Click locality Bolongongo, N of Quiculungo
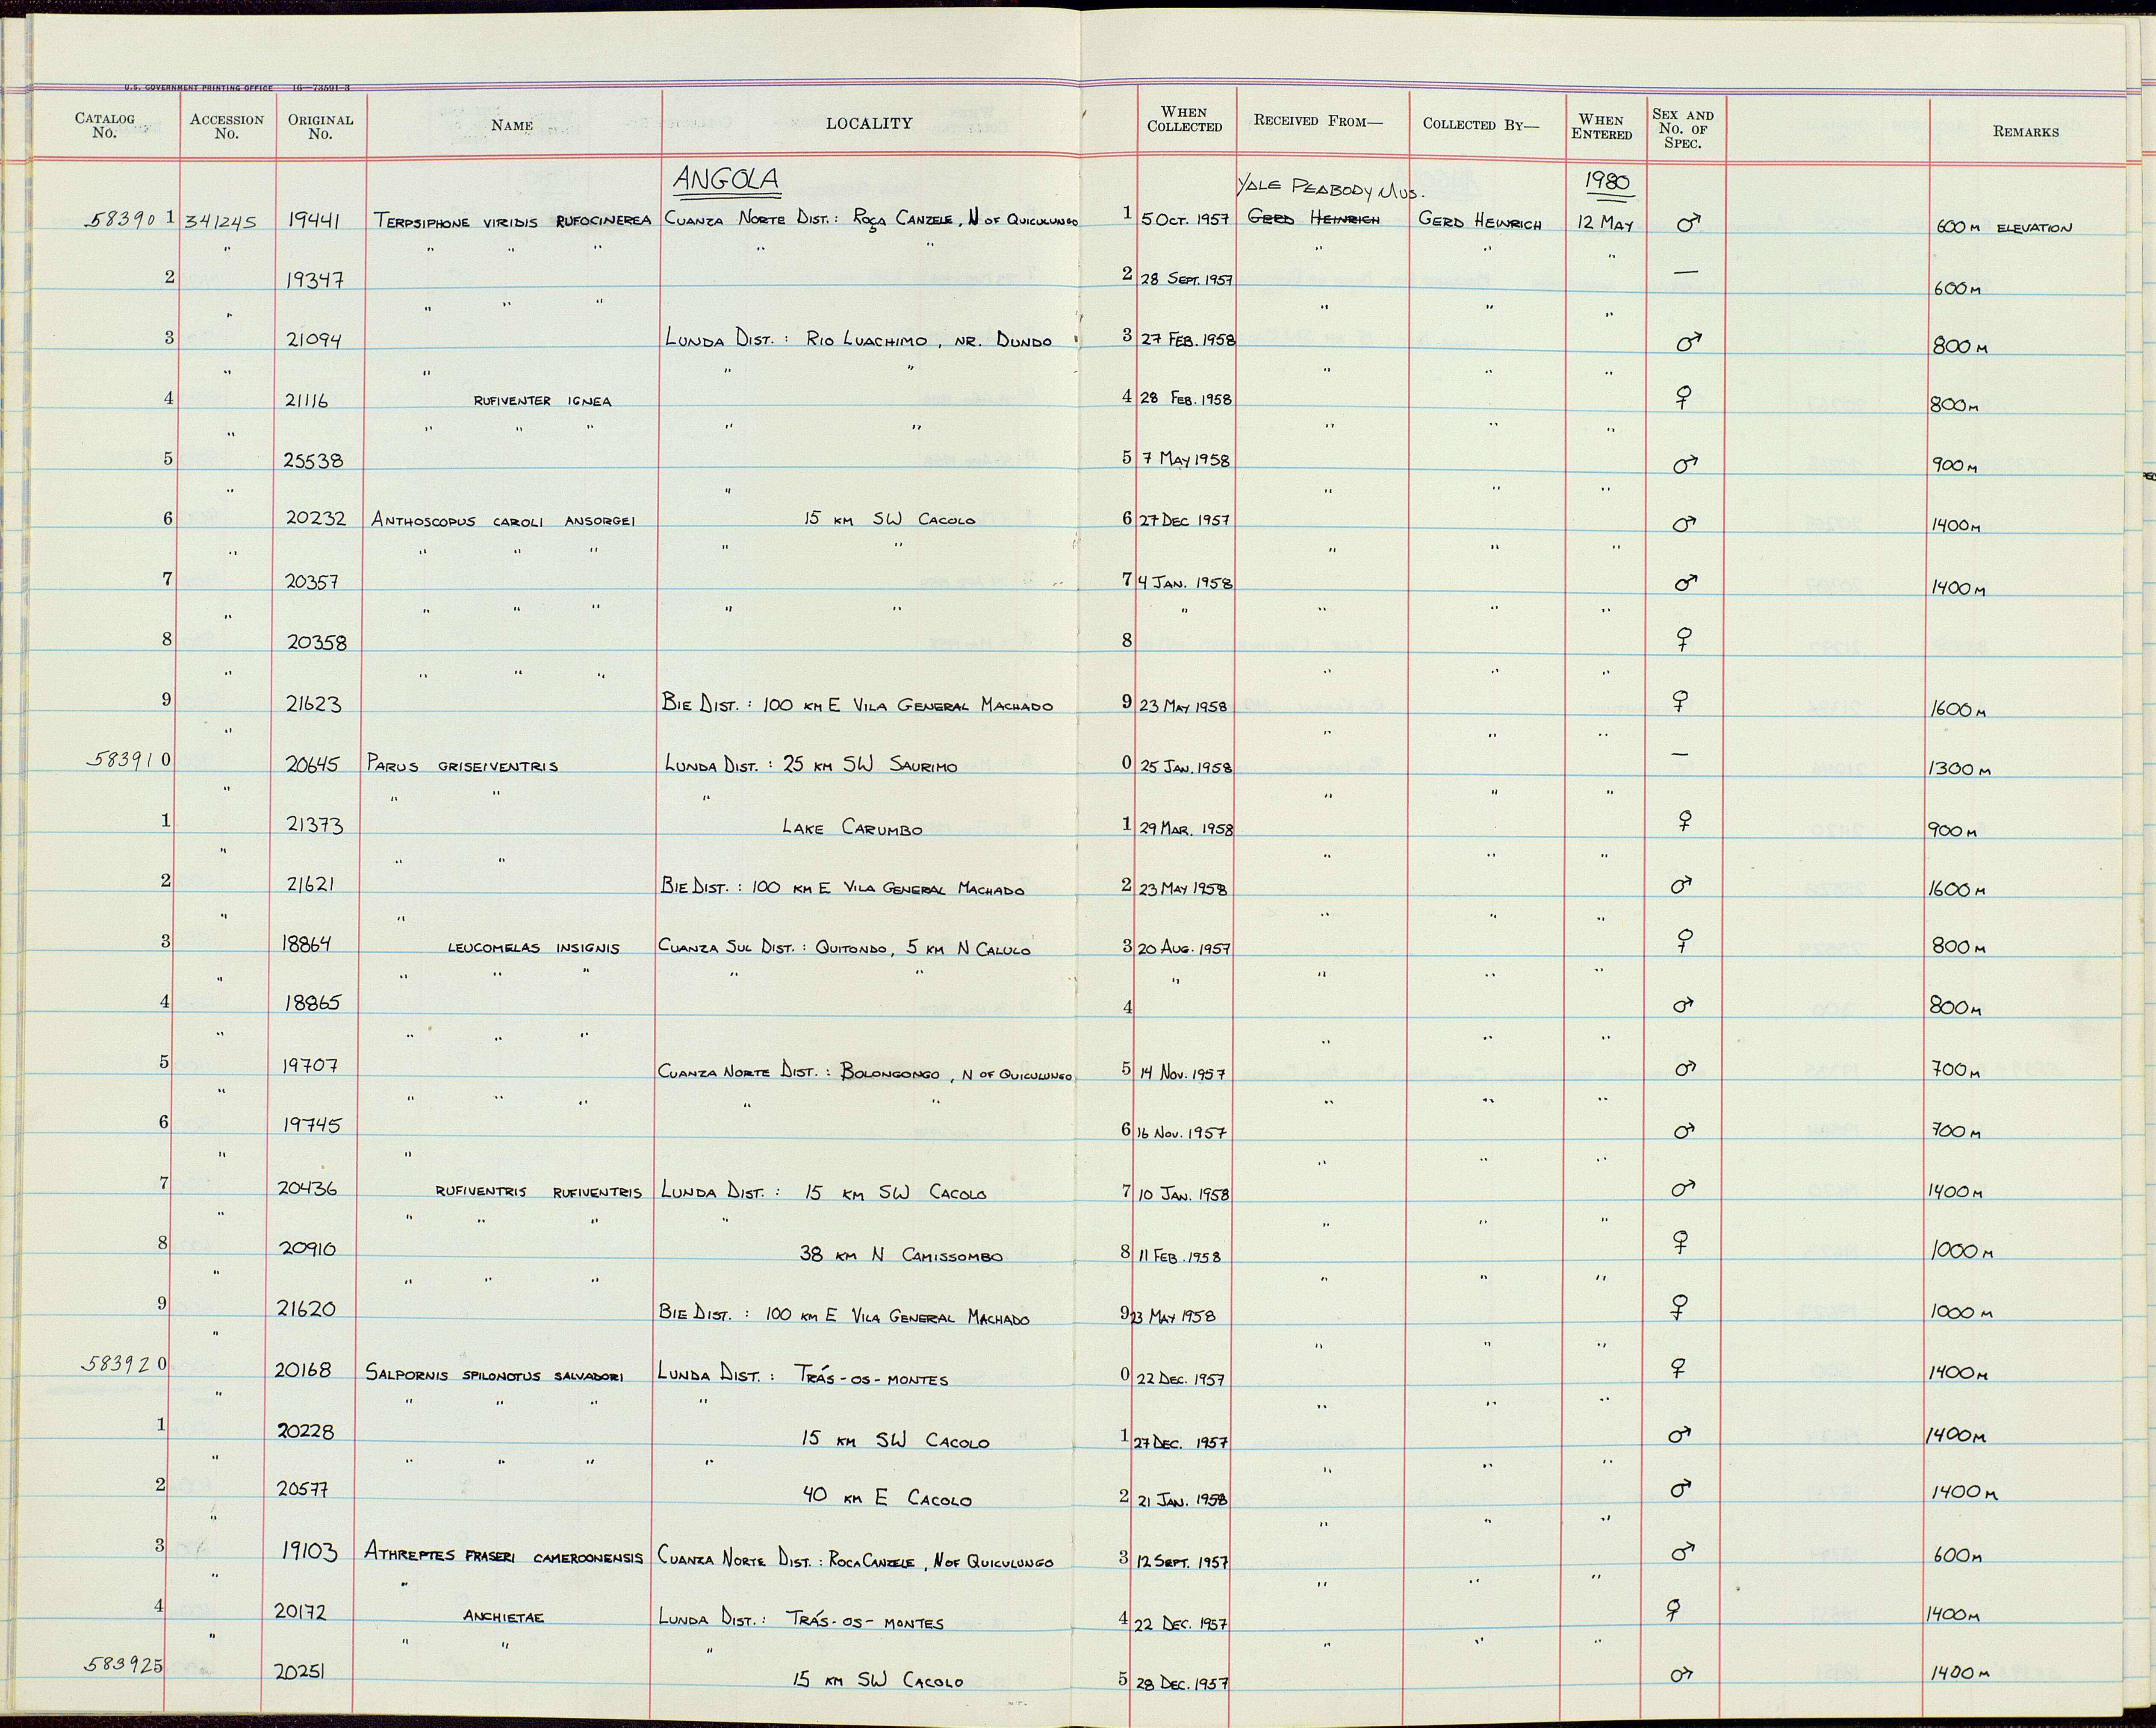The width and height of the screenshot is (2156, 1728). pyautogui.click(x=956, y=1074)
